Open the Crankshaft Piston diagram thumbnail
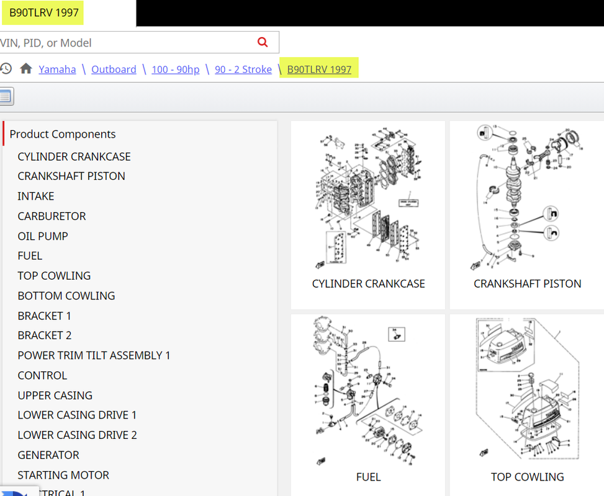Viewport: 604px width, 496px height. click(528, 197)
